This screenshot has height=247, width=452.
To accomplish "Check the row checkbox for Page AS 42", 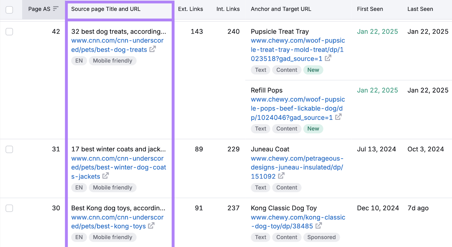I will click(x=9, y=32).
